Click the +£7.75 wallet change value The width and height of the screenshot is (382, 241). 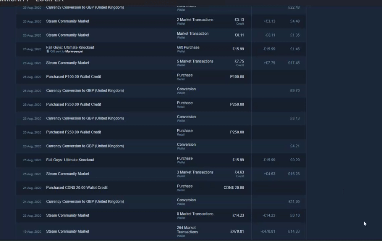click(269, 63)
